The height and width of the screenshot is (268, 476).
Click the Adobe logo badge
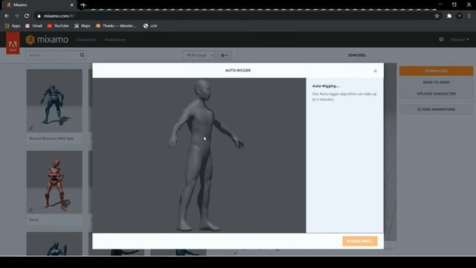[x=13, y=43]
